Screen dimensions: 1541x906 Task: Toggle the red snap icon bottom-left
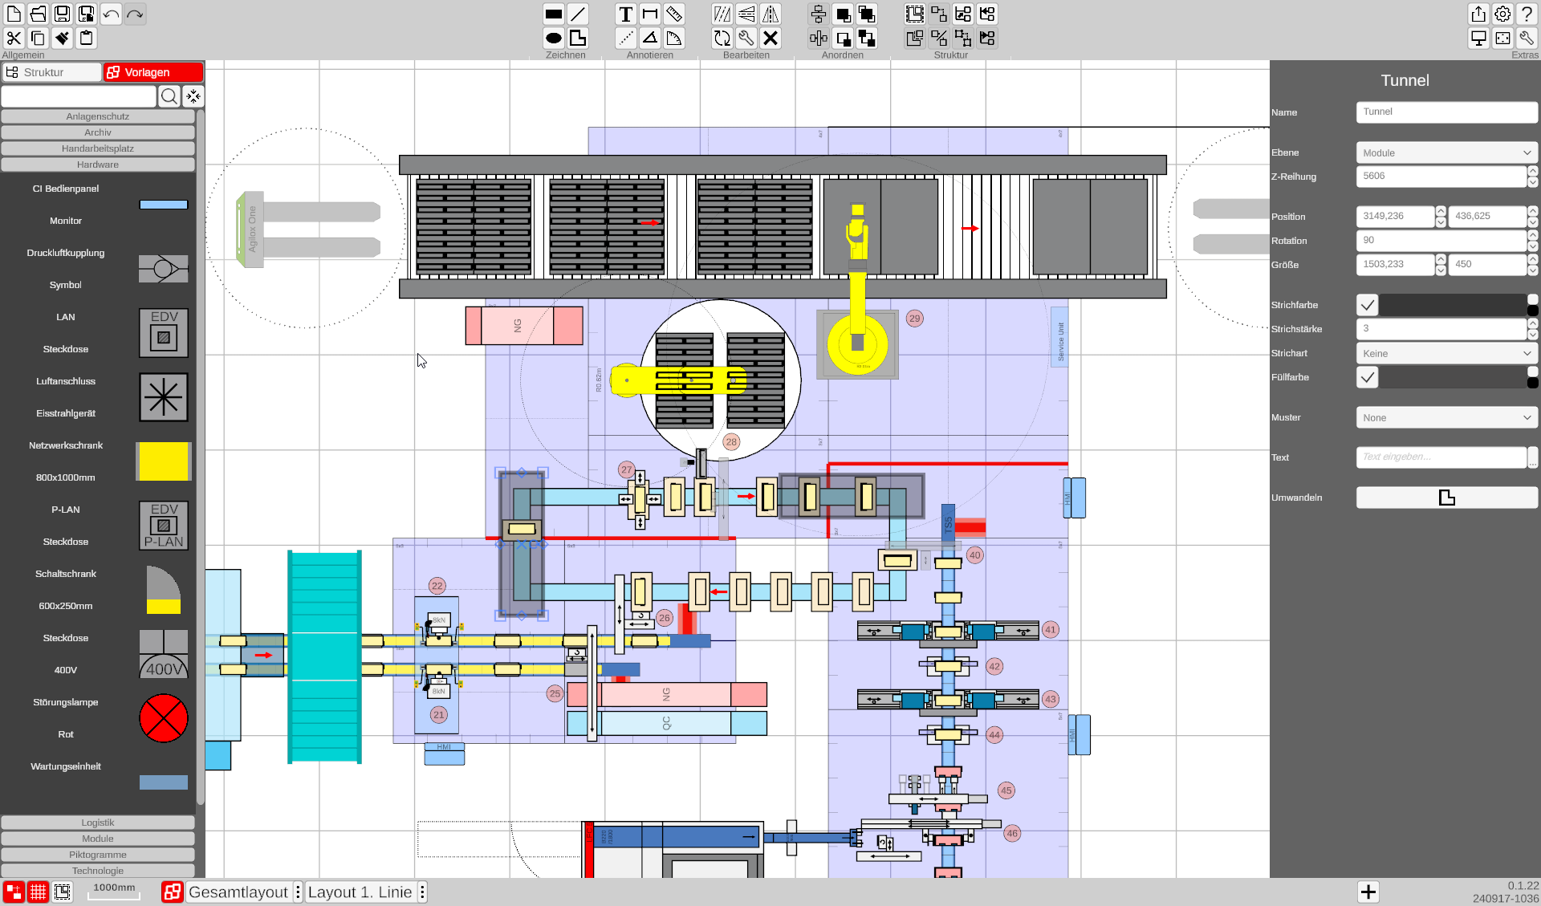point(14,892)
